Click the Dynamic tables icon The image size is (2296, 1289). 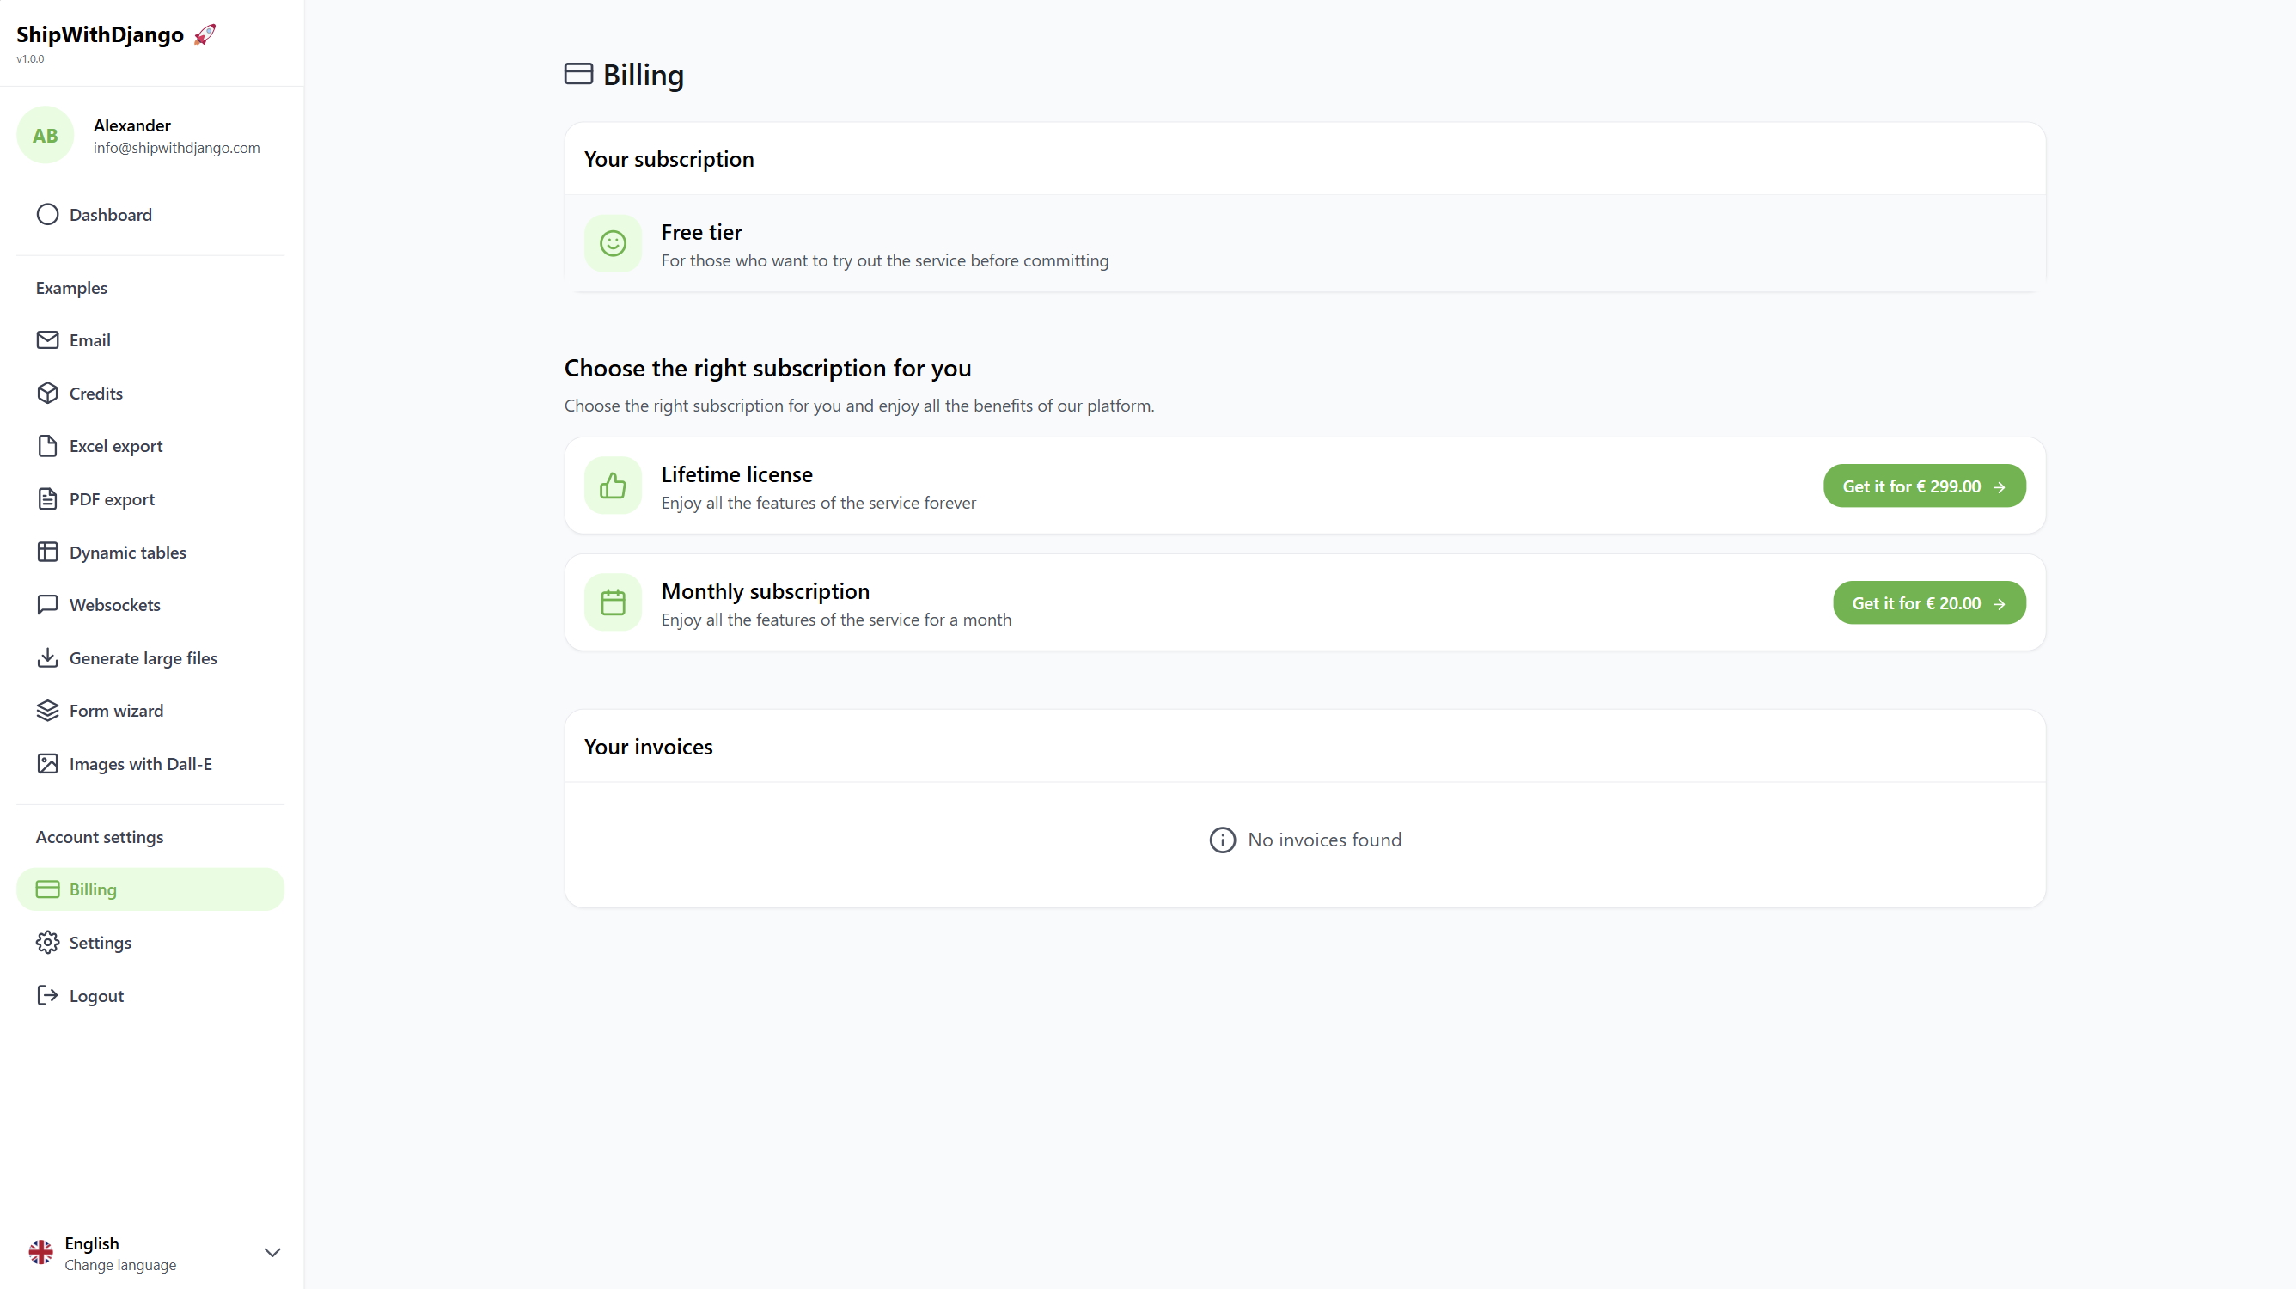pyautogui.click(x=49, y=551)
